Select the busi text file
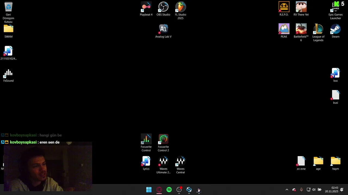 pos(335,97)
